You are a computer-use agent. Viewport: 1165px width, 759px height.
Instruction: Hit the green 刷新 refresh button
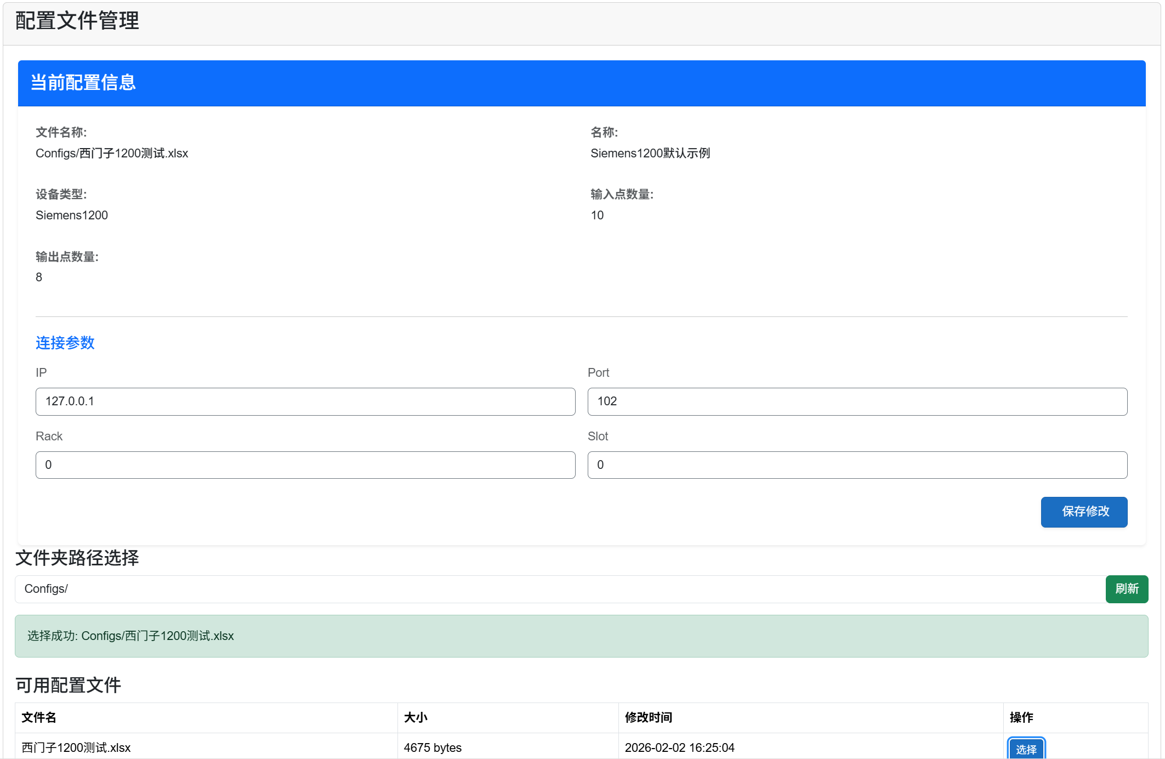[x=1126, y=589]
